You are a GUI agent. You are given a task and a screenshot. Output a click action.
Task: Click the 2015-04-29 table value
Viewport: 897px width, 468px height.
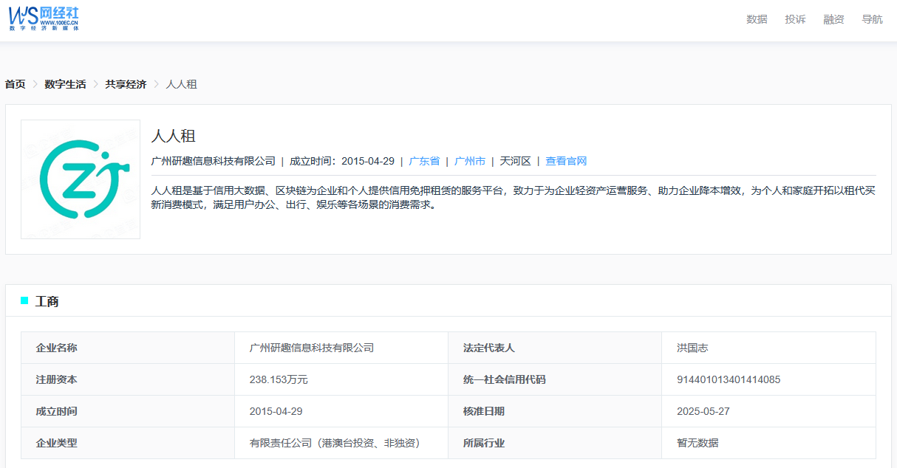tap(276, 411)
